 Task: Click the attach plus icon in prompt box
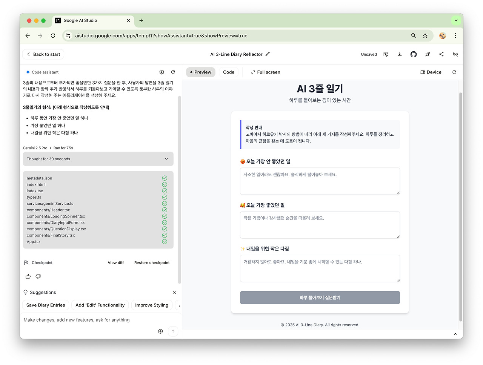click(160, 331)
